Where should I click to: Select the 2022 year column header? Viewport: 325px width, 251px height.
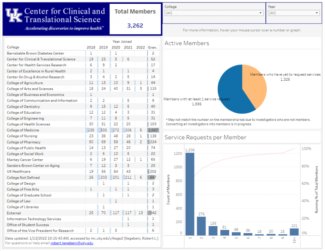(x=141, y=47)
